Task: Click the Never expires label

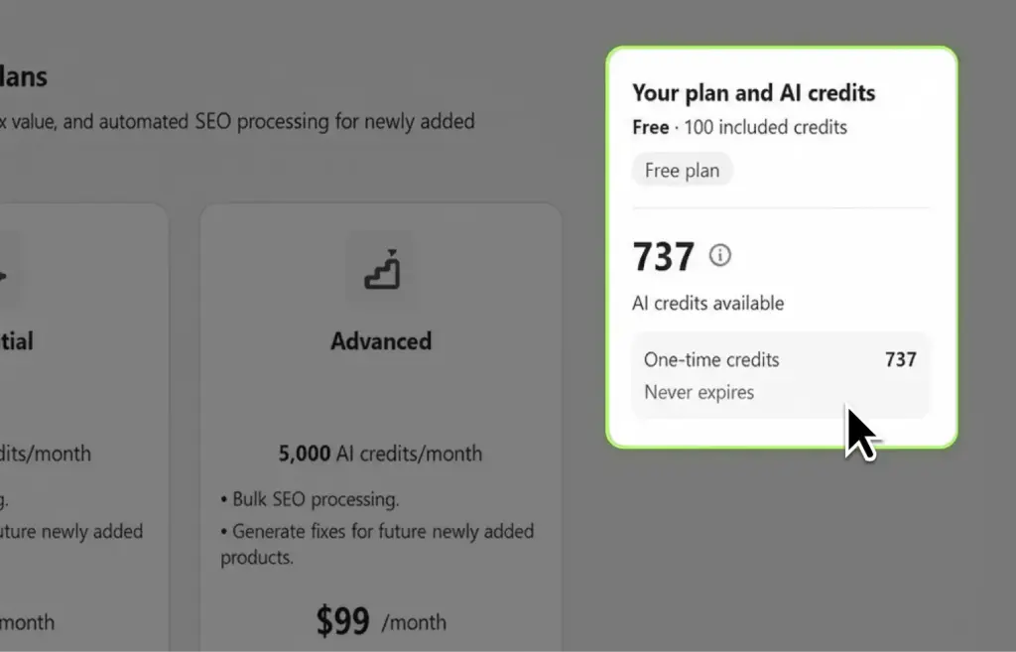Action: (699, 392)
